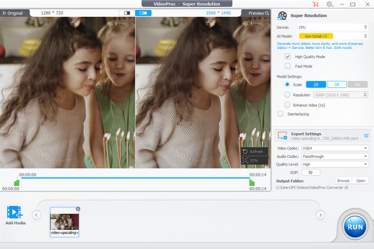
Task: Select Enhance Video (1x) radio button
Action: click(x=287, y=105)
